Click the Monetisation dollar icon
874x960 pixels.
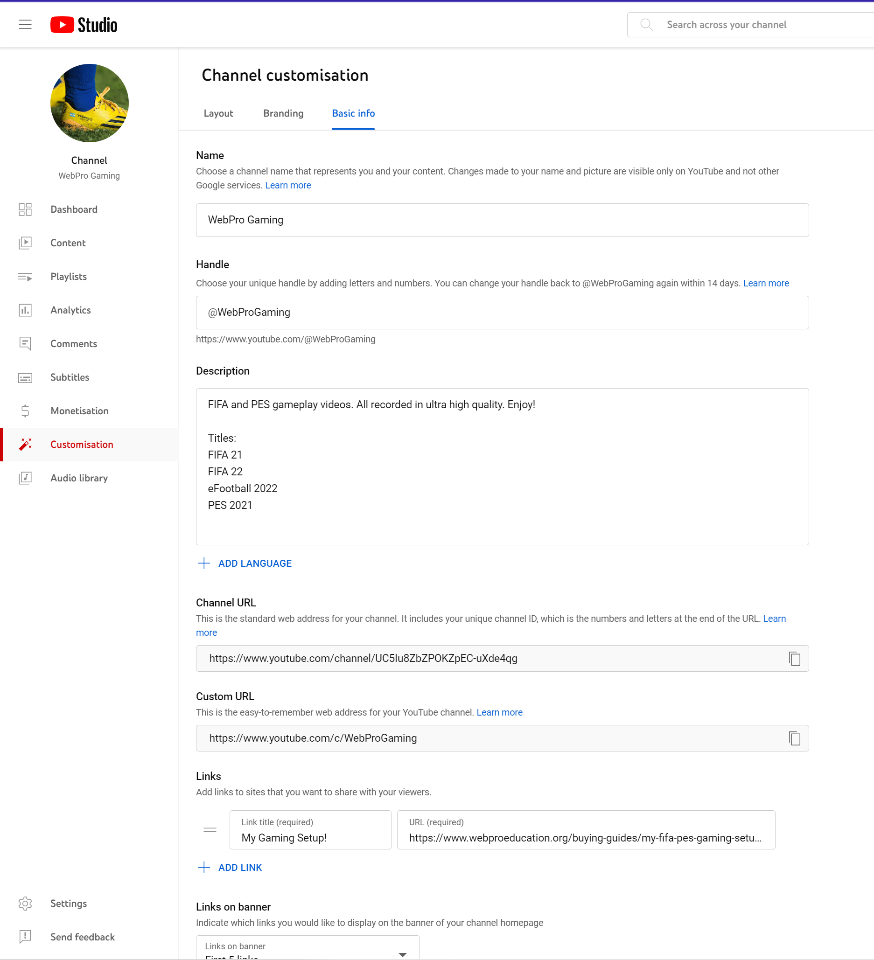click(25, 411)
